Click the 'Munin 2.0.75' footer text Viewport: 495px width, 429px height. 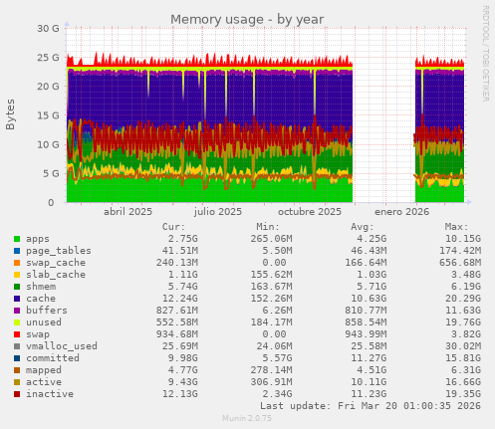[x=247, y=418]
